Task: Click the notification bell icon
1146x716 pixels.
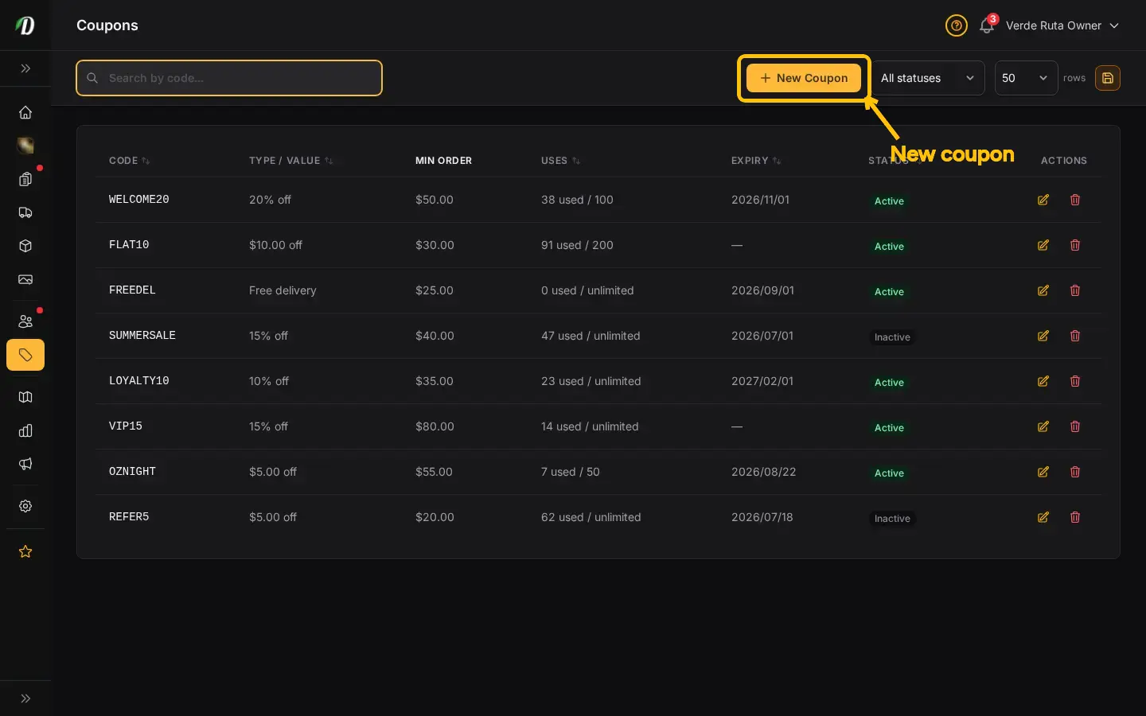Action: click(x=987, y=25)
